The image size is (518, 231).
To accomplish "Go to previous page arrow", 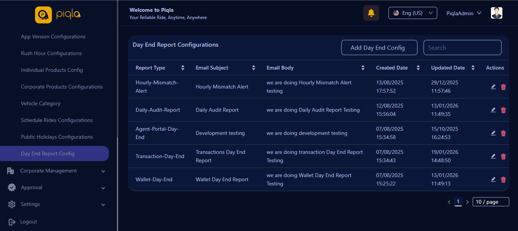I will coord(449,202).
